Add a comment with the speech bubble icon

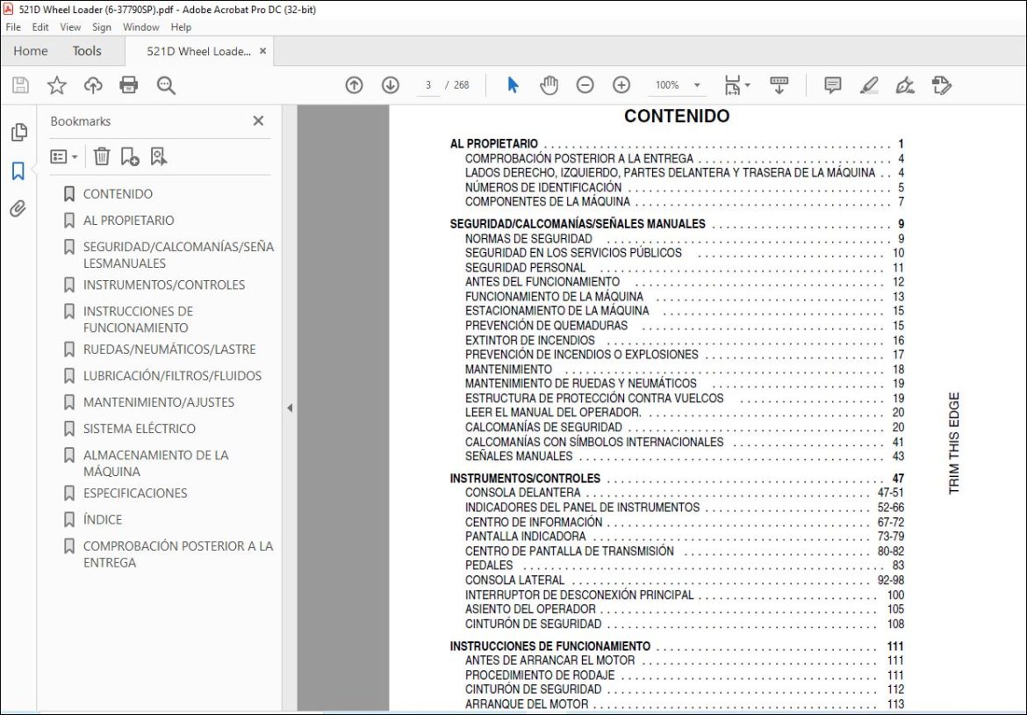click(832, 85)
